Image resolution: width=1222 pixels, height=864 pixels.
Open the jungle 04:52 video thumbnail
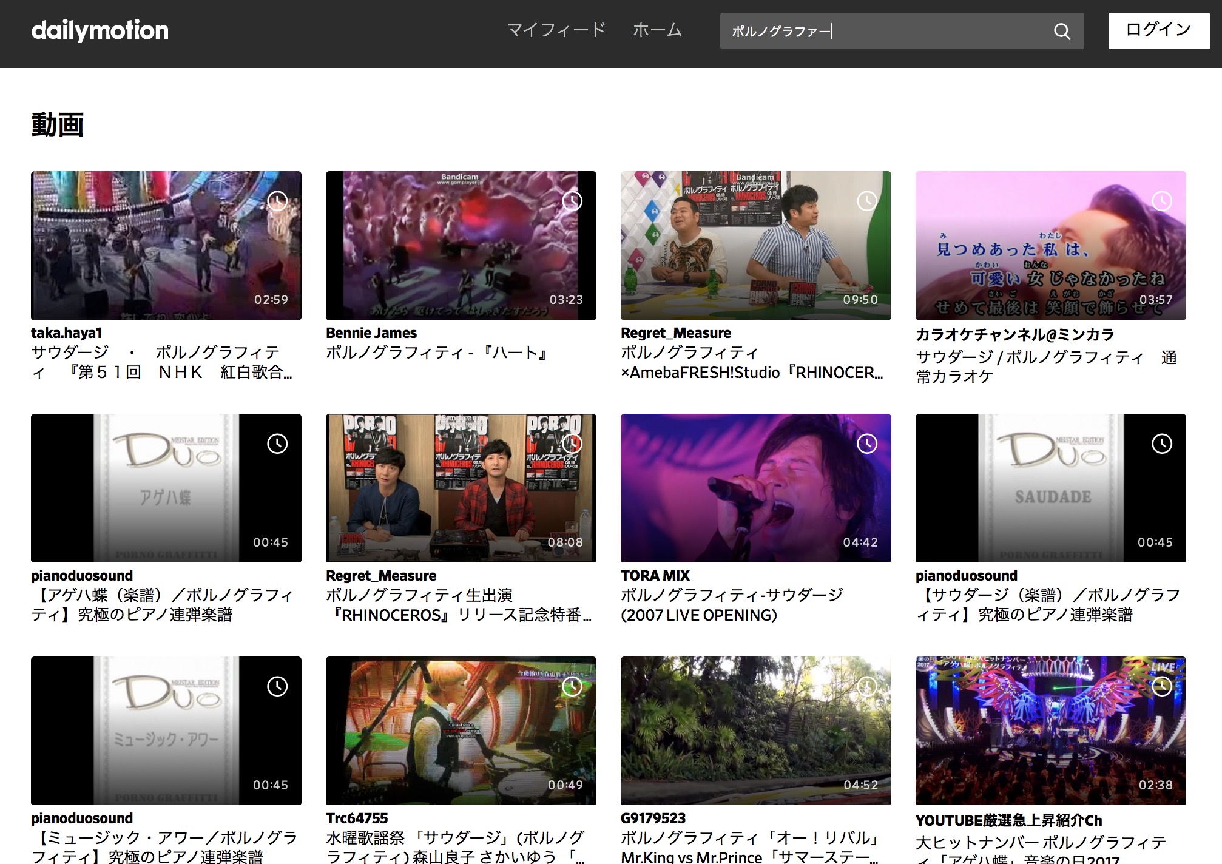click(756, 731)
